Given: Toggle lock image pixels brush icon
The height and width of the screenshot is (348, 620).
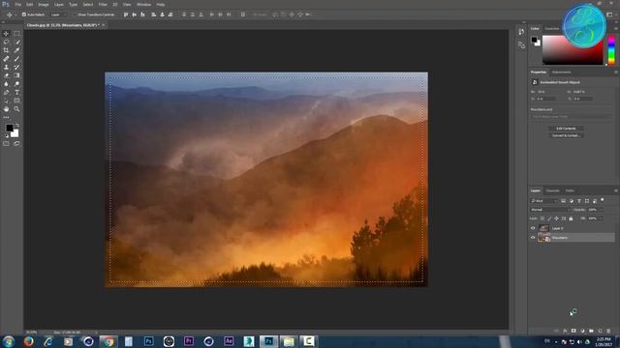Looking at the screenshot, I should tap(549, 218).
